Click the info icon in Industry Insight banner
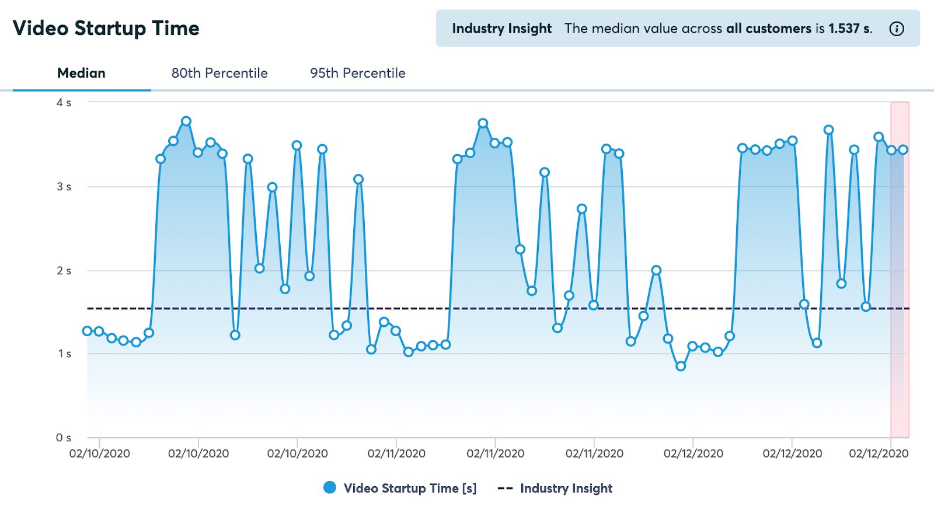 (x=897, y=29)
